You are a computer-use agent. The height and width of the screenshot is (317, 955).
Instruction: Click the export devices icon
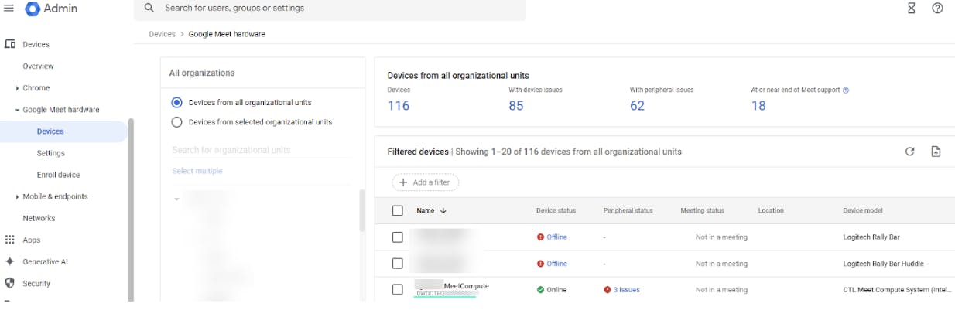click(x=936, y=152)
